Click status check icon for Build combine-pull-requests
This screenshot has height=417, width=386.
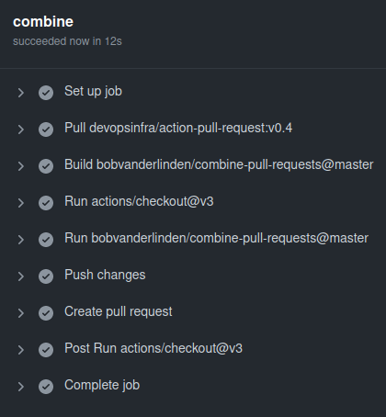click(46, 166)
